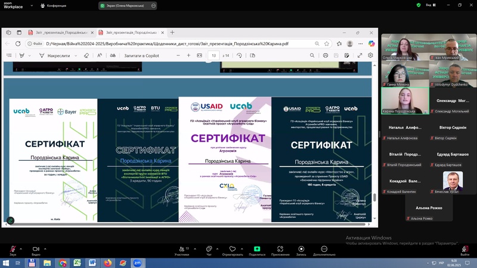477x268 pixels.
Task: Open Дополнительно more options
Action: (x=324, y=250)
